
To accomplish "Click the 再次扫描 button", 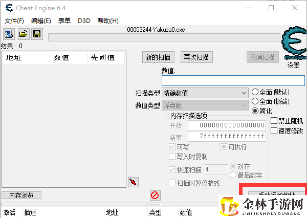I will click(x=196, y=57).
